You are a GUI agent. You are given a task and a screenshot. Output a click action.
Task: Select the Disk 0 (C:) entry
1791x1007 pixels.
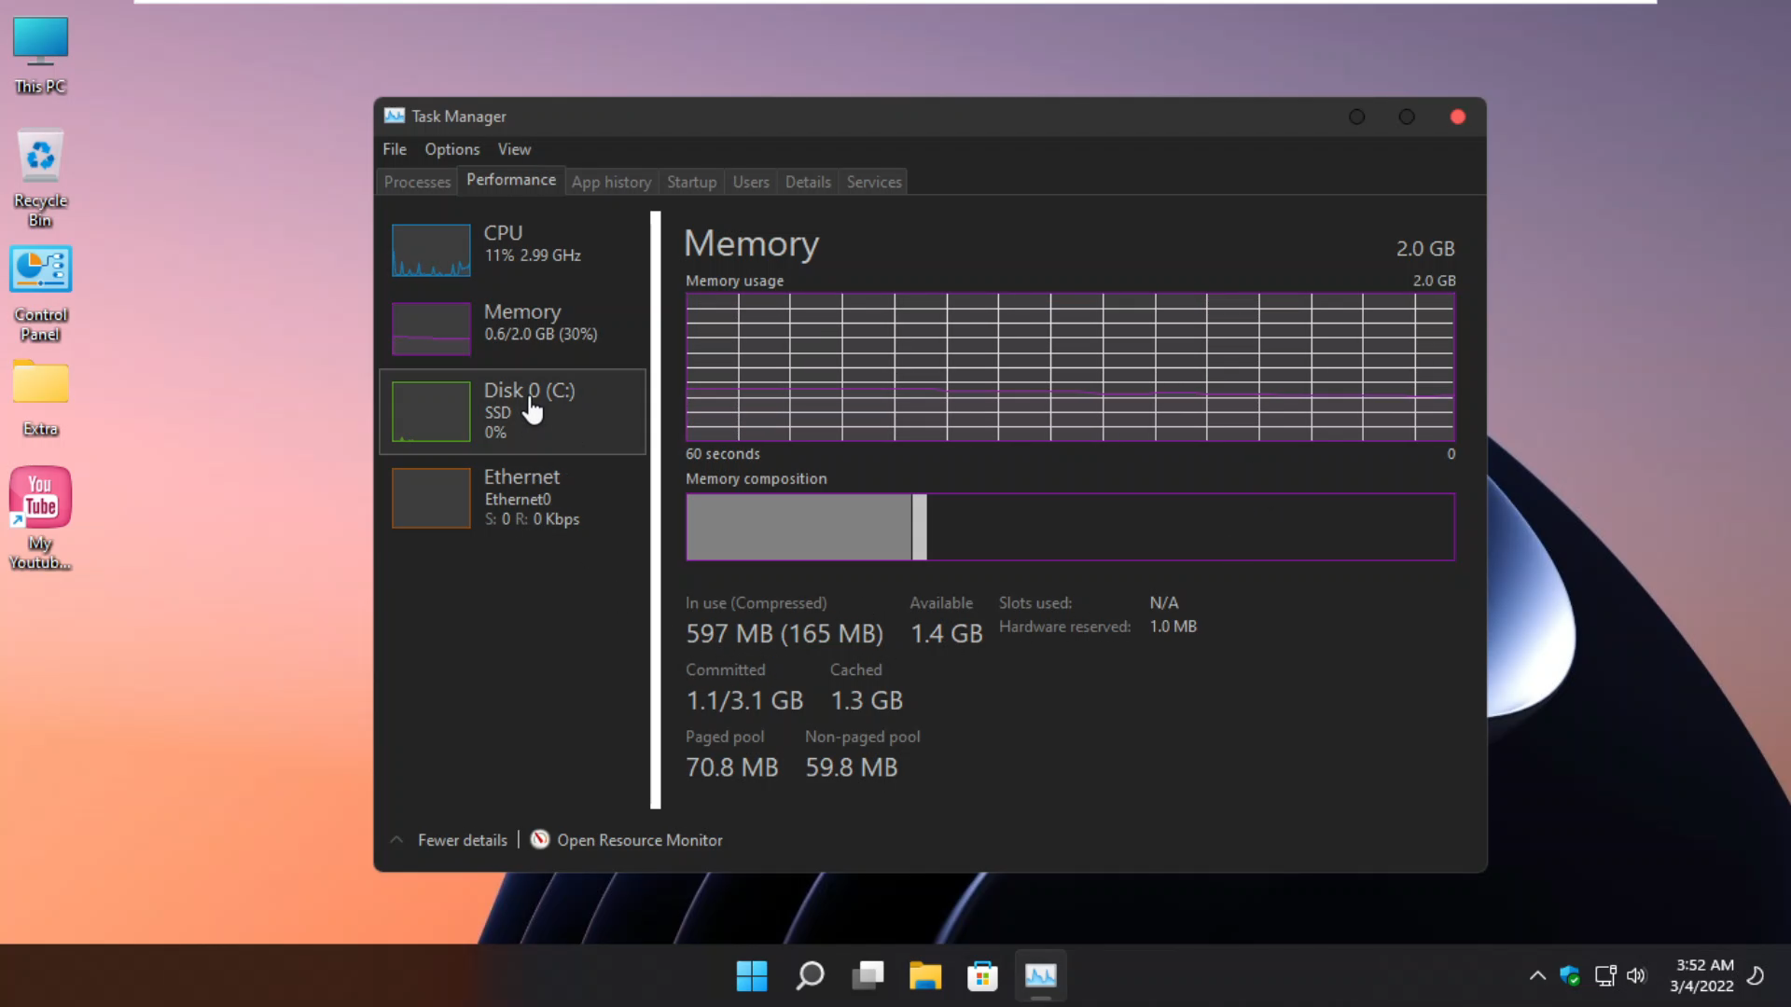[512, 411]
